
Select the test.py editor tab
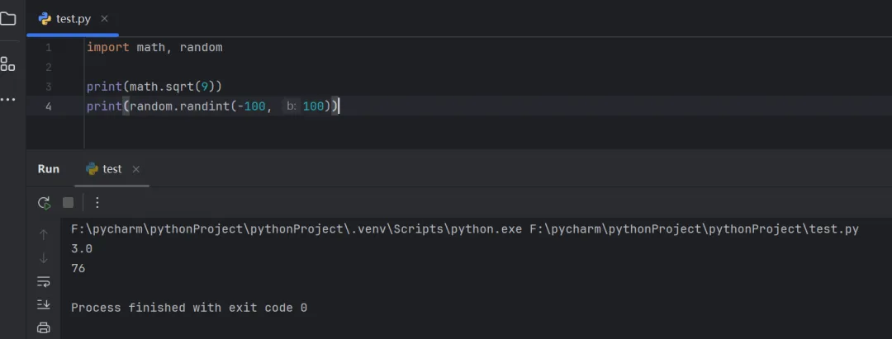[73, 18]
